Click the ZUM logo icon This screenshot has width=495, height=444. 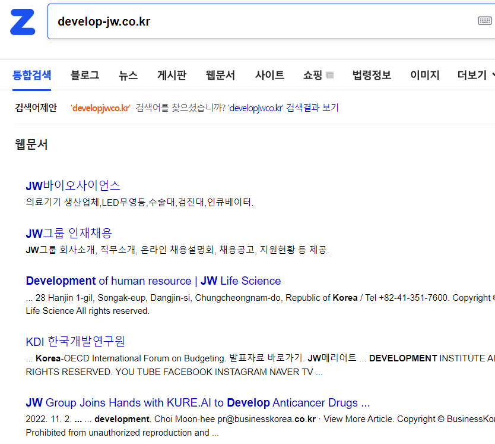point(23,21)
